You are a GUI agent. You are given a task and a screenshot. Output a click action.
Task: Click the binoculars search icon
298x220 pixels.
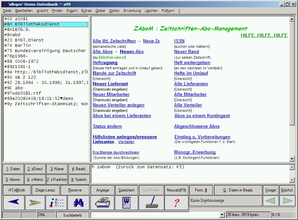pyautogui.click(x=78, y=203)
